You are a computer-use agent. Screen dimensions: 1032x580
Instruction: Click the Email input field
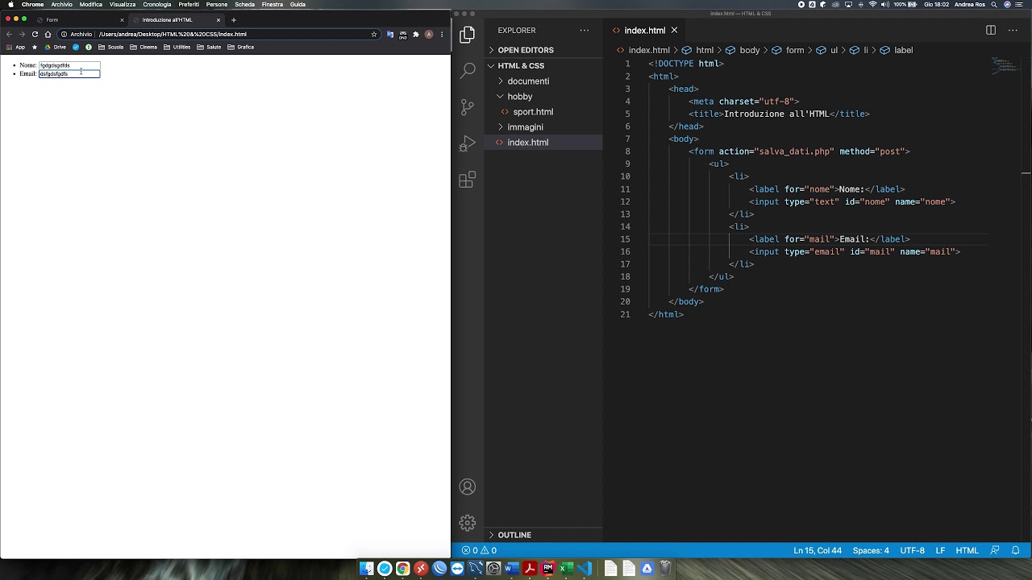69,74
